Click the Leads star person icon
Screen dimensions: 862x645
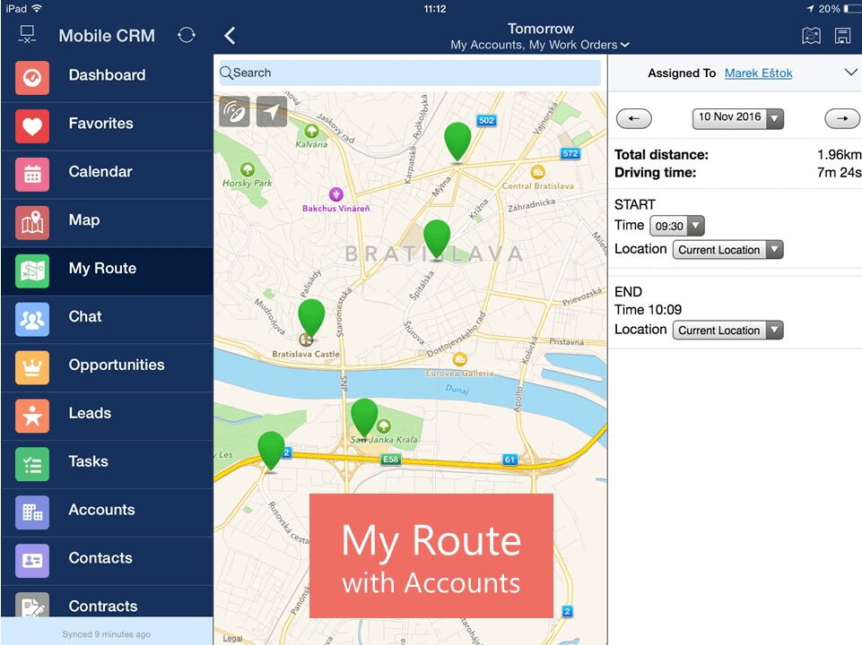tap(32, 416)
